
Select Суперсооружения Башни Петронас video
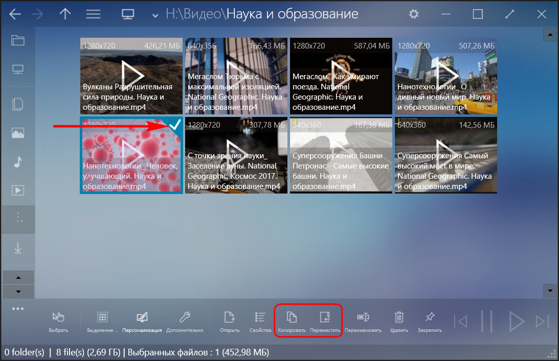(x=341, y=155)
